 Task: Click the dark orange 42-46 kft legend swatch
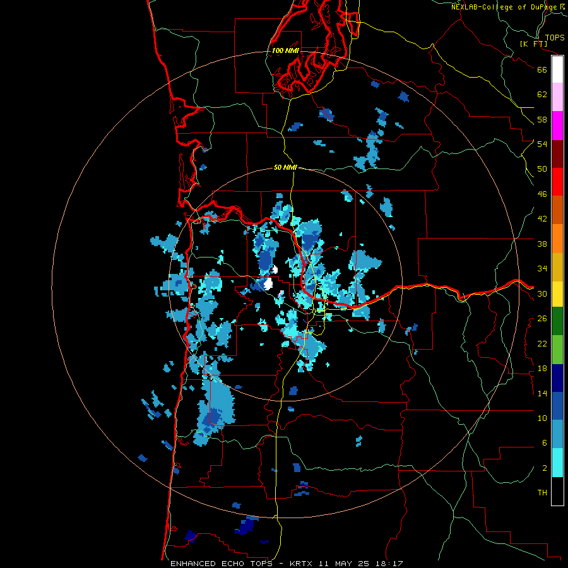tap(557, 210)
